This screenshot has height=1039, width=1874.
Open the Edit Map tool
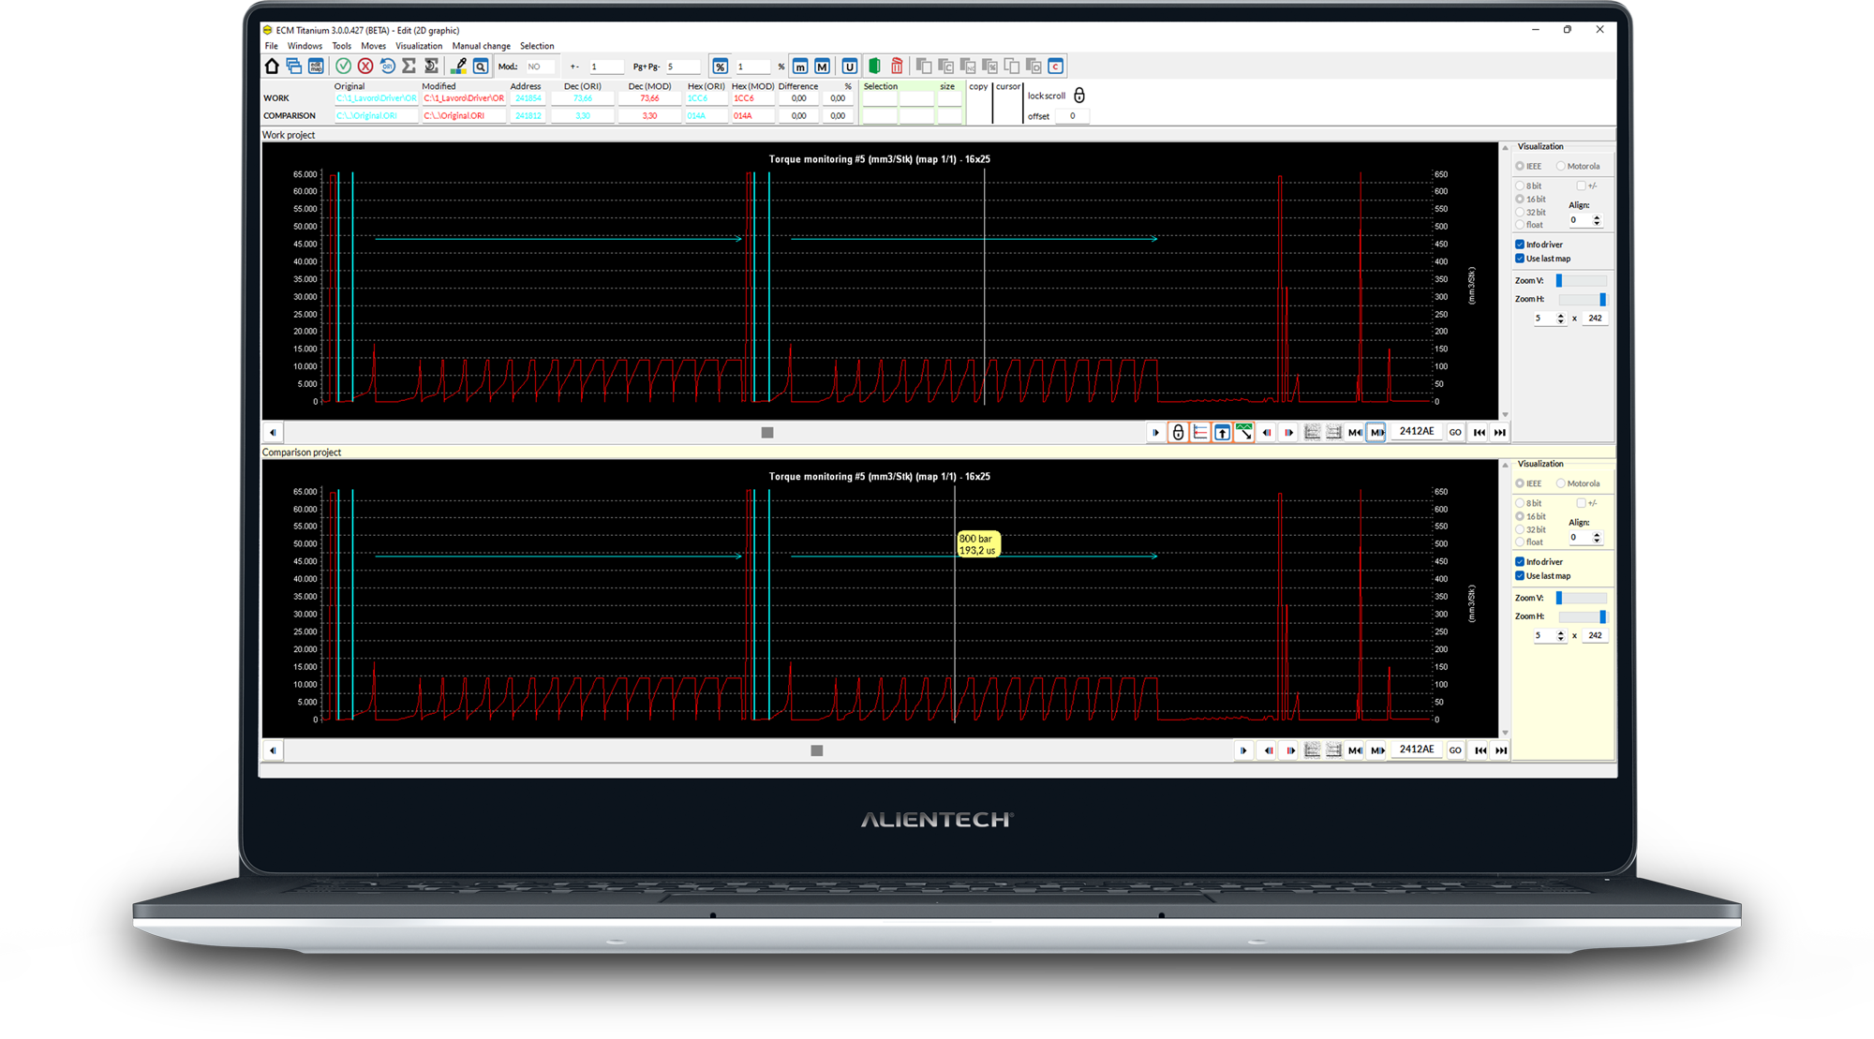tap(316, 66)
